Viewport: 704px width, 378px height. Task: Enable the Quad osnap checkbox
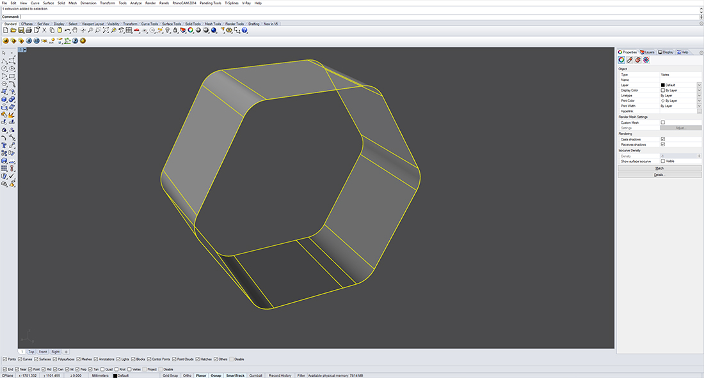[103, 370]
